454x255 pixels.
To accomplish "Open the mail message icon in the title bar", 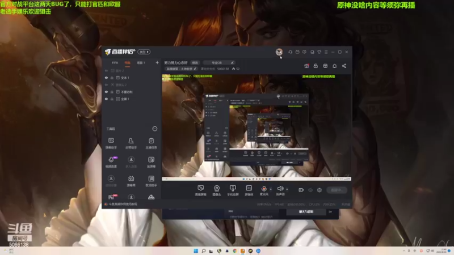I will [297, 52].
